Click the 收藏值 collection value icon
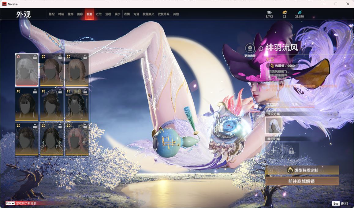The image size is (354, 208). coord(272,66)
